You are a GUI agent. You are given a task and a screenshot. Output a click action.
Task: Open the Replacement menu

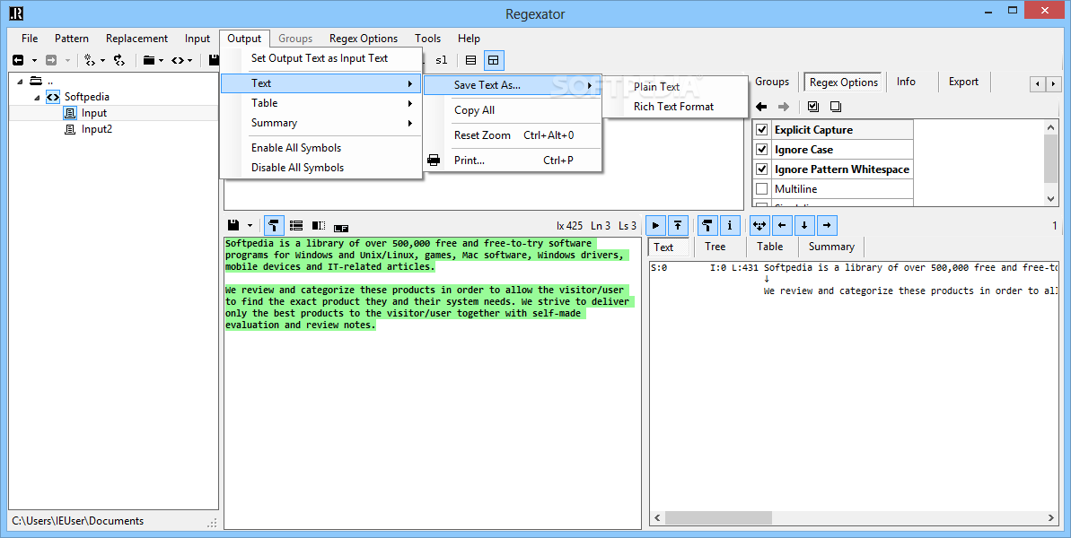click(x=136, y=39)
